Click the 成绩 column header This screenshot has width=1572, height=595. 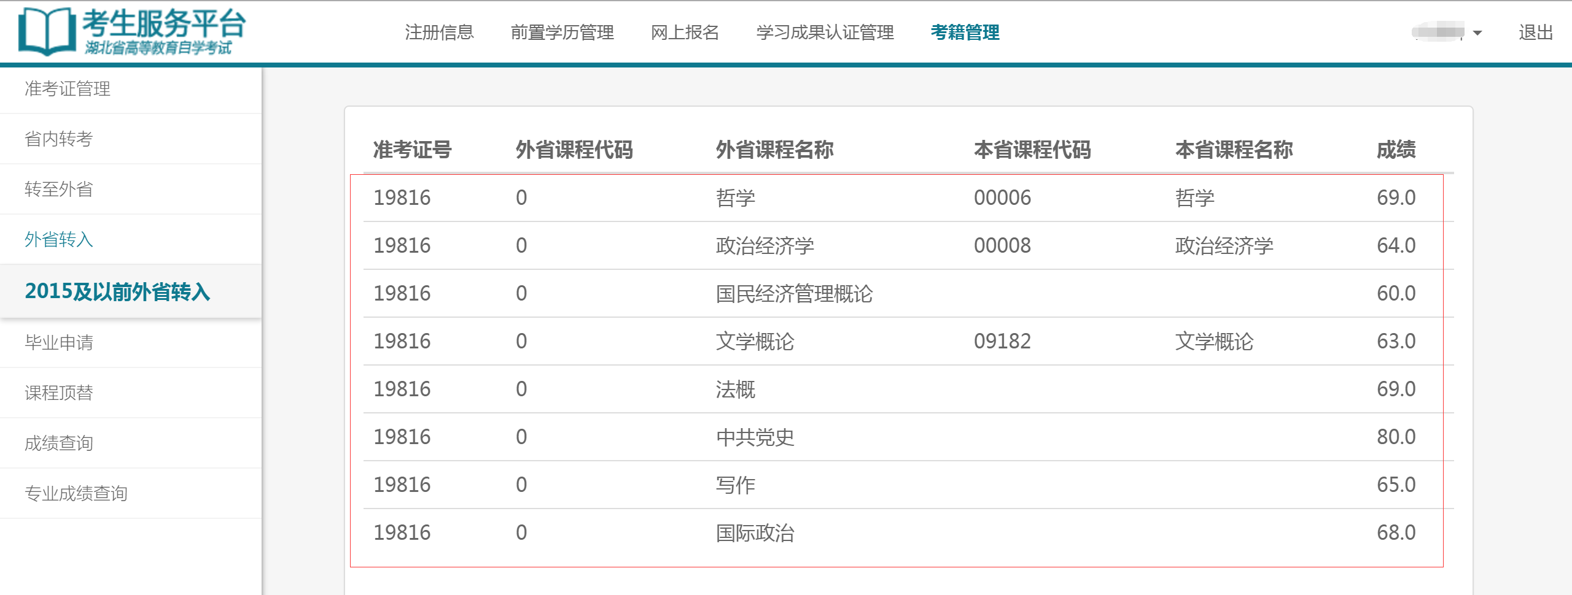[1396, 150]
